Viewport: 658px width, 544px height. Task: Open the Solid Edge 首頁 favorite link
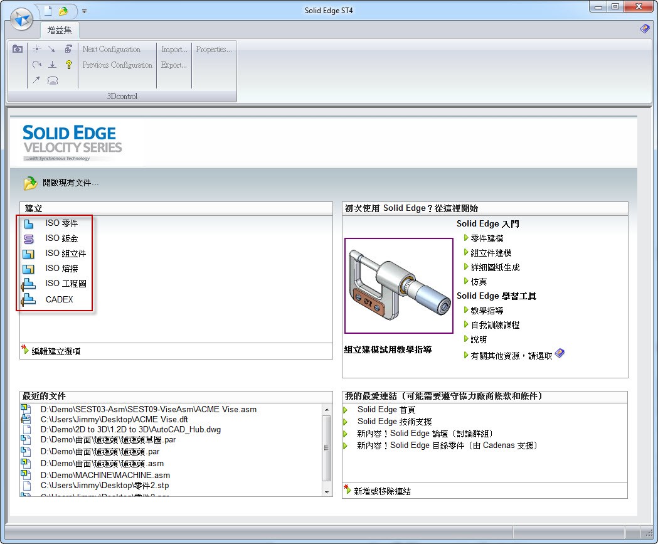tap(386, 409)
